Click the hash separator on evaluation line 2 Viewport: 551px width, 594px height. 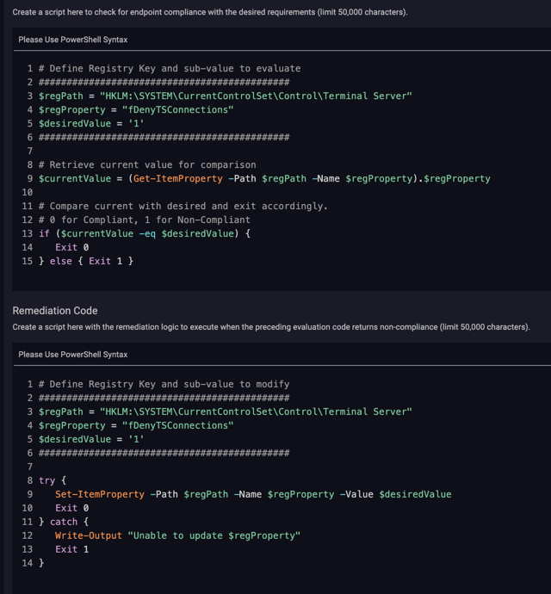(164, 82)
